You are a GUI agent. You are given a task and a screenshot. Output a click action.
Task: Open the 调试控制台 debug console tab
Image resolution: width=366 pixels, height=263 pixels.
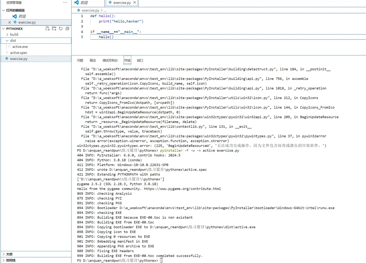point(110,61)
